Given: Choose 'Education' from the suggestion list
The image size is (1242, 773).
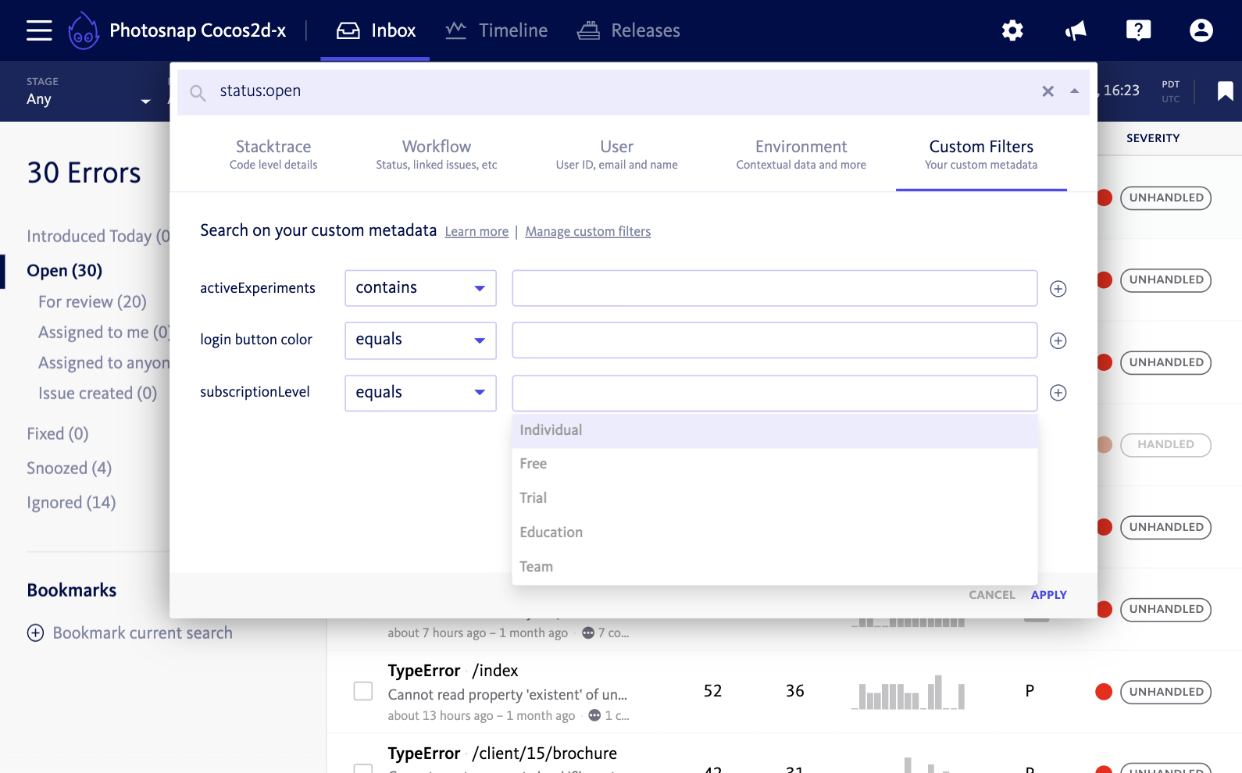Looking at the screenshot, I should click(774, 533).
